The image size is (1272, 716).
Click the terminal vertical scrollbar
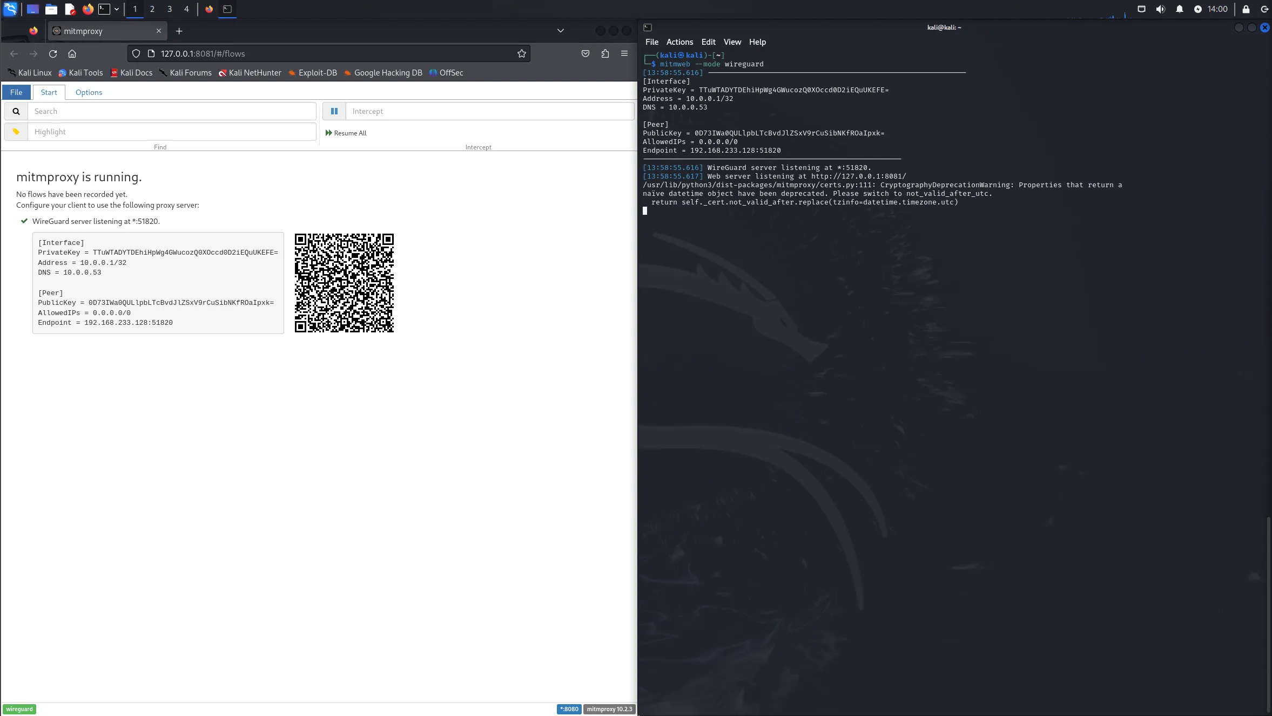[1268, 614]
